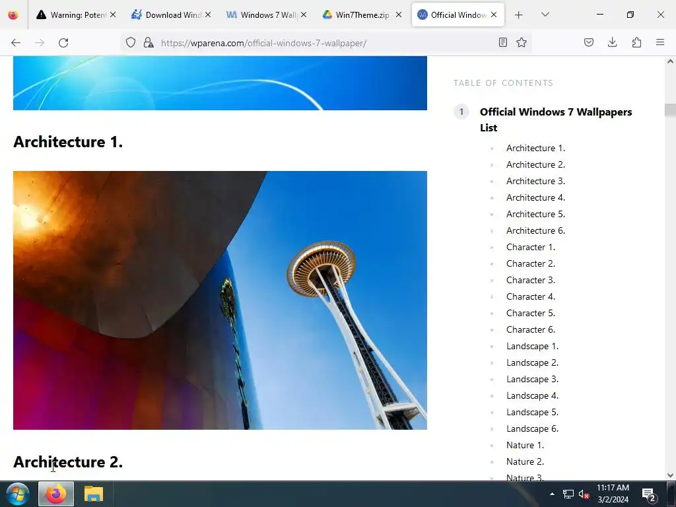
Task: Go back to the previous page
Action: (x=16, y=43)
